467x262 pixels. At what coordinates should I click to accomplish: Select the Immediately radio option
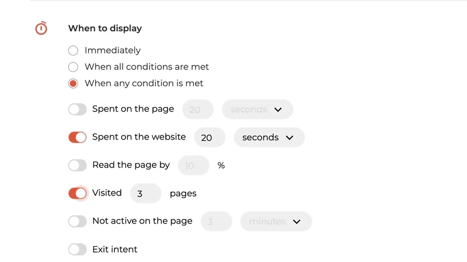[x=73, y=51]
